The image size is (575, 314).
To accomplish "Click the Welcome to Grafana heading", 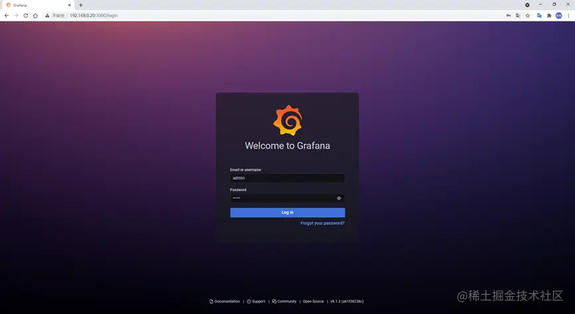I will pos(287,145).
